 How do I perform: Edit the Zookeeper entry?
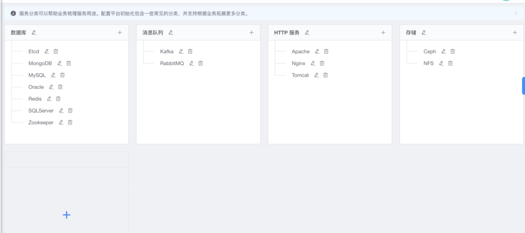click(61, 122)
